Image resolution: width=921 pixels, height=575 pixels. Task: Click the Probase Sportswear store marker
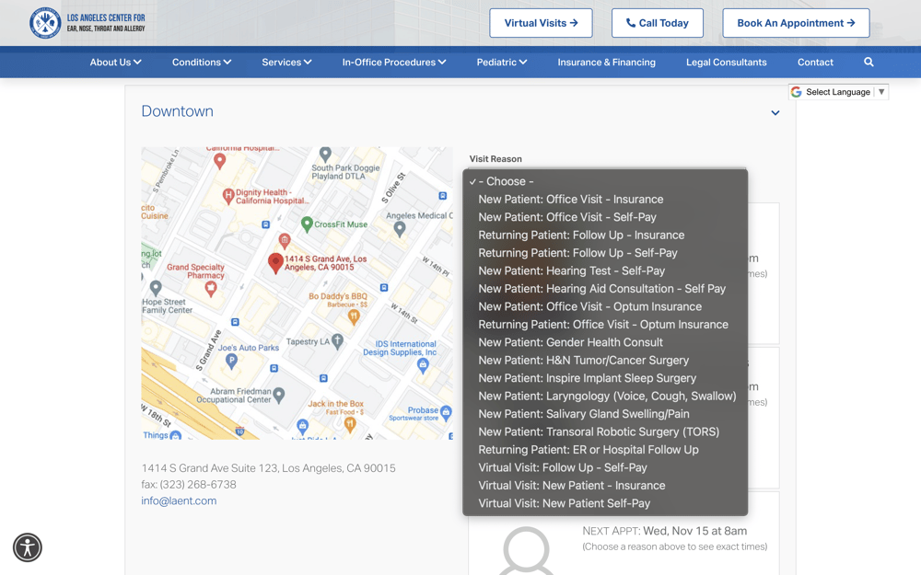click(x=446, y=412)
